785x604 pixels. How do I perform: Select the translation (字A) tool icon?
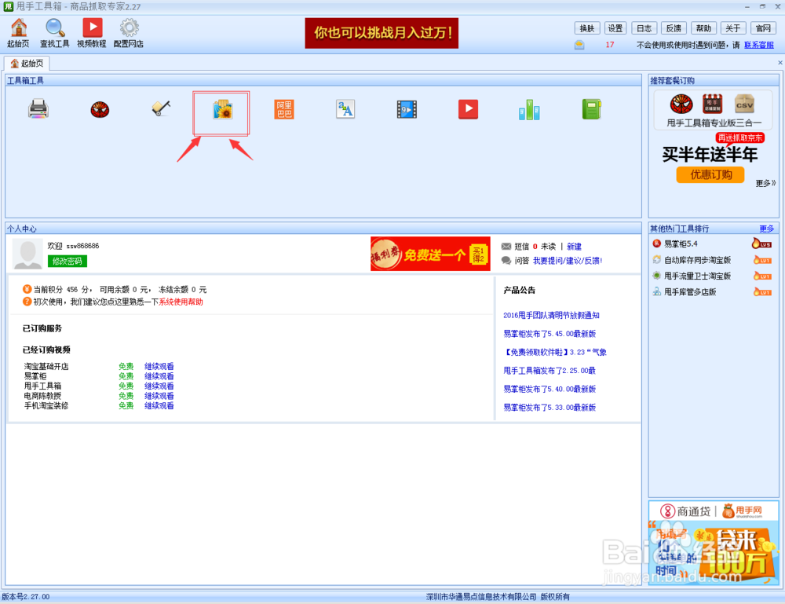345,110
